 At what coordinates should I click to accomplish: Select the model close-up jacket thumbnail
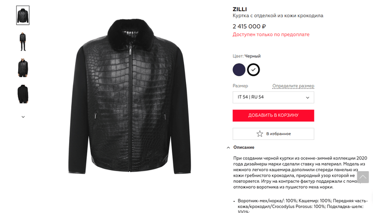[x=23, y=68]
